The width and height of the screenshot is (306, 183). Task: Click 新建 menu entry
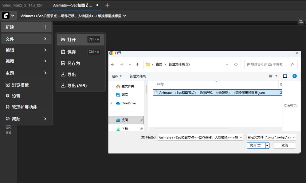tap(26, 27)
